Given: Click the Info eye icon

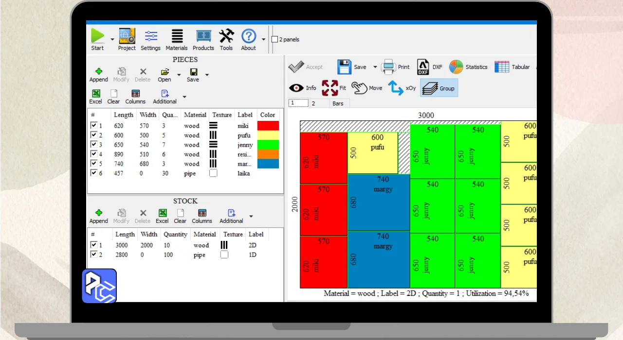Looking at the screenshot, I should 296,88.
